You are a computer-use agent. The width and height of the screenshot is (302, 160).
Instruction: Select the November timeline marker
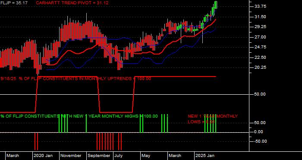[x=70, y=156]
